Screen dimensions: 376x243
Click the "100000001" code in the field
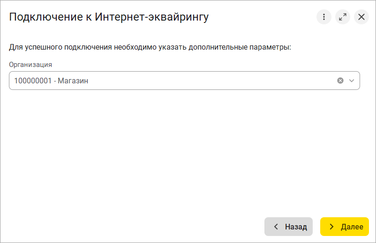31,81
